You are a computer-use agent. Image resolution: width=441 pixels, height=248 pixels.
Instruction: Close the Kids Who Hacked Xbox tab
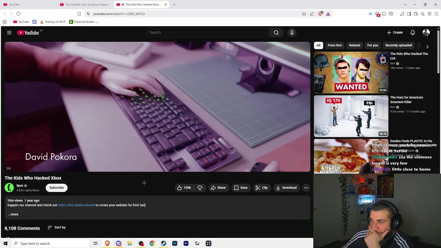[166, 4]
